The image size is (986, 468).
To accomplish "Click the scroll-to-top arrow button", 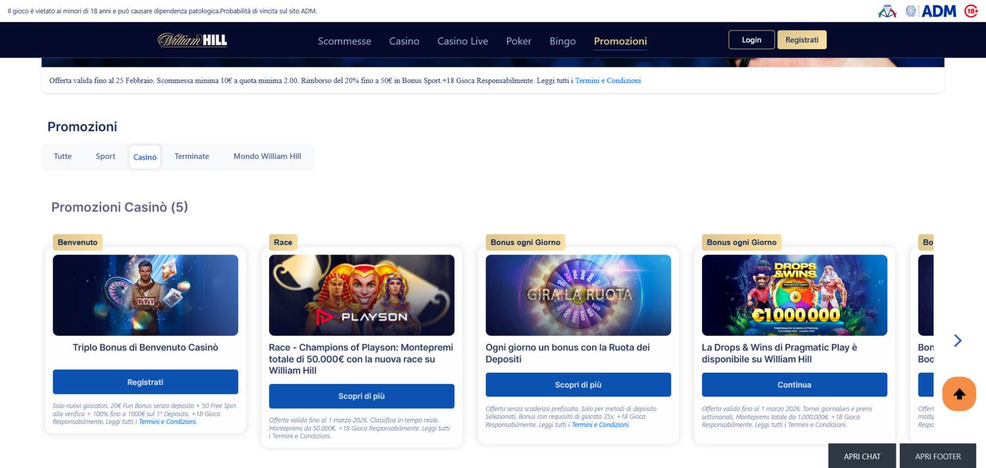I will [958, 394].
